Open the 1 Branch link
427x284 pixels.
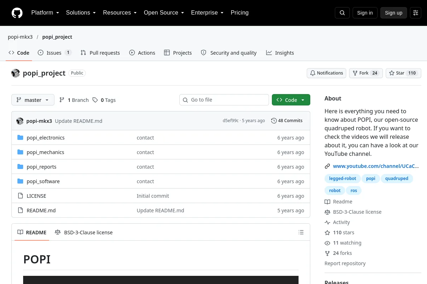click(x=74, y=100)
